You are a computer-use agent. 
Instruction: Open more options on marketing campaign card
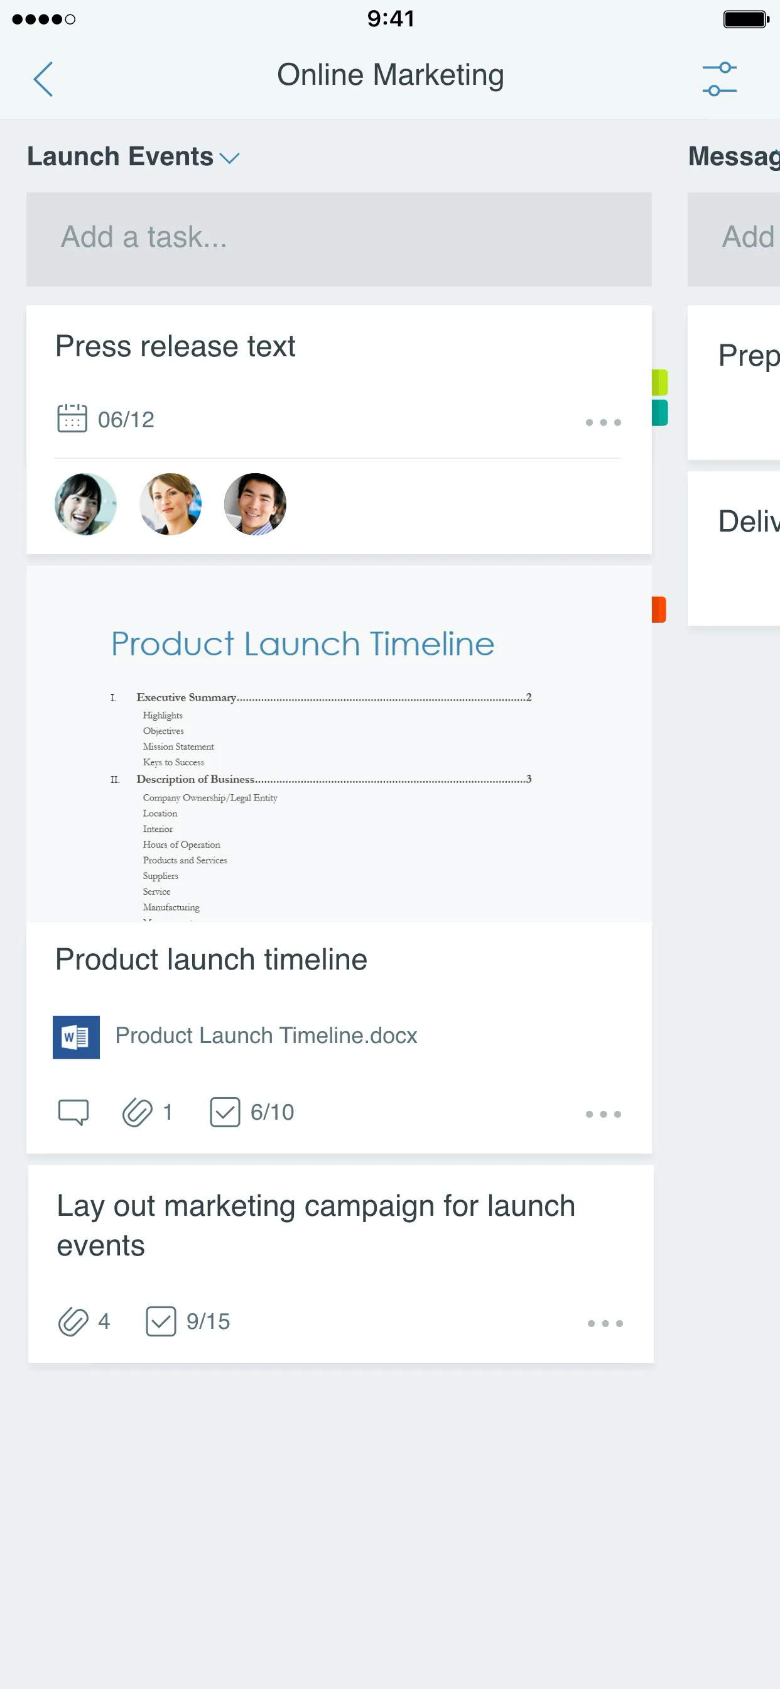(x=605, y=1323)
